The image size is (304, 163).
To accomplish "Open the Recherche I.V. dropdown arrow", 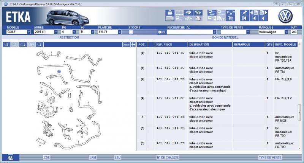I will tap(214, 32).
